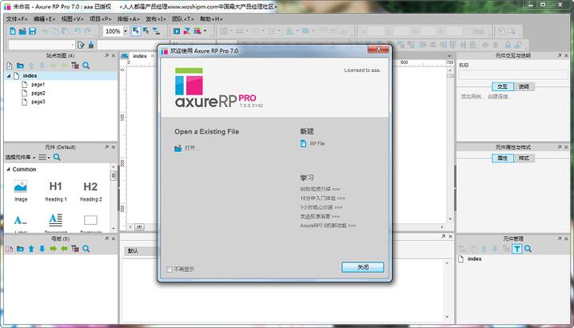
Task: Click the AxShare publish icon
Action: click(187, 31)
